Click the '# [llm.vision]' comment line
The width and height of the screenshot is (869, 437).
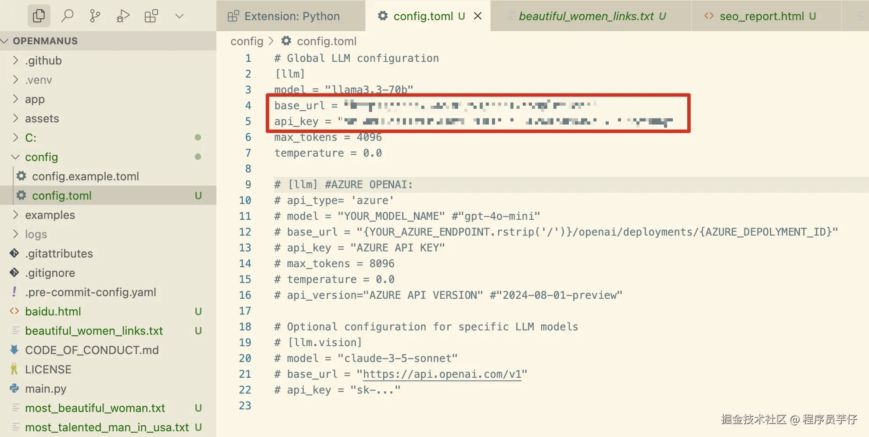pos(319,343)
